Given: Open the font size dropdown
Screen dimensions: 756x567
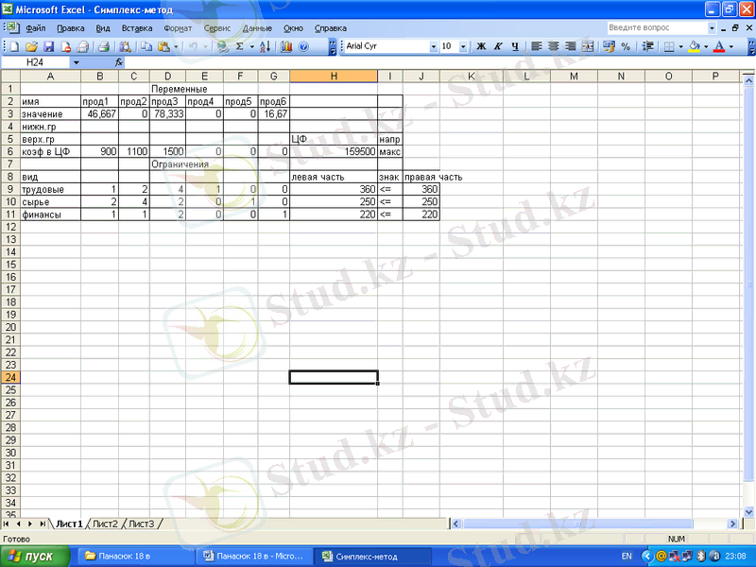Looking at the screenshot, I should [x=463, y=46].
